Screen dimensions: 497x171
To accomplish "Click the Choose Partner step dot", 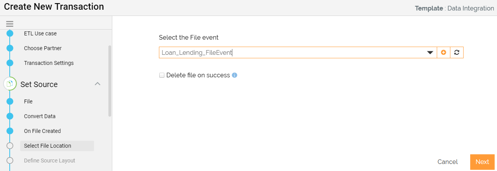I will (x=10, y=48).
